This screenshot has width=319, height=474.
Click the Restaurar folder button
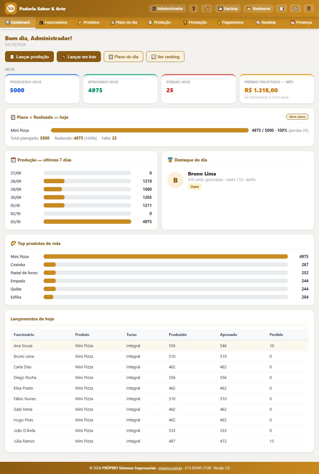259,8
